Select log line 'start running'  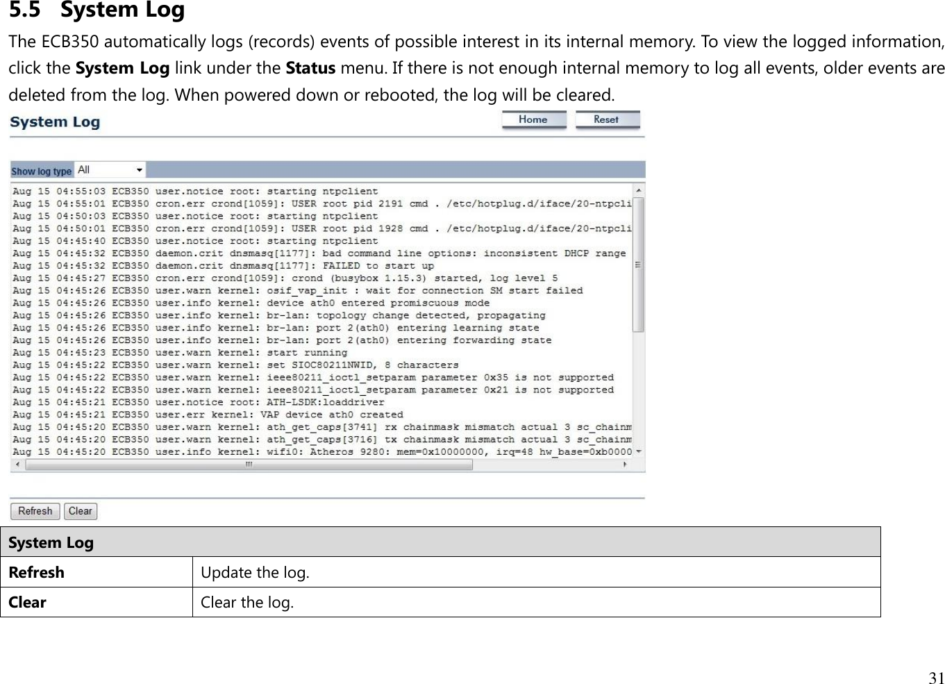180,353
